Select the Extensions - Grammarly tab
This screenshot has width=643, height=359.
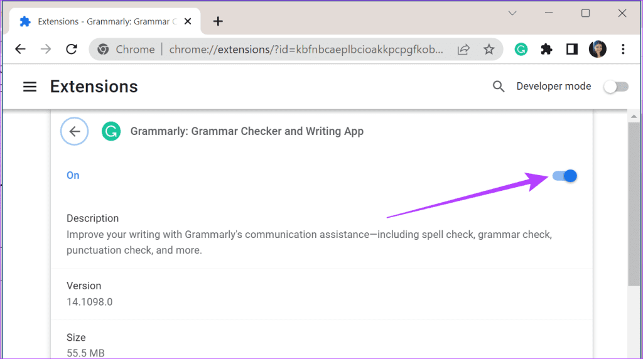tap(105, 21)
